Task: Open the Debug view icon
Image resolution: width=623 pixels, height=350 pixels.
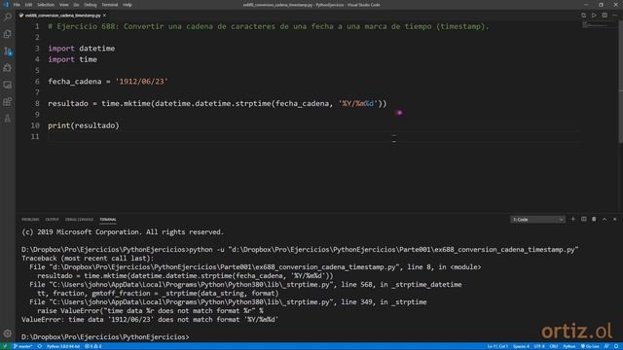Action: [x=8, y=68]
